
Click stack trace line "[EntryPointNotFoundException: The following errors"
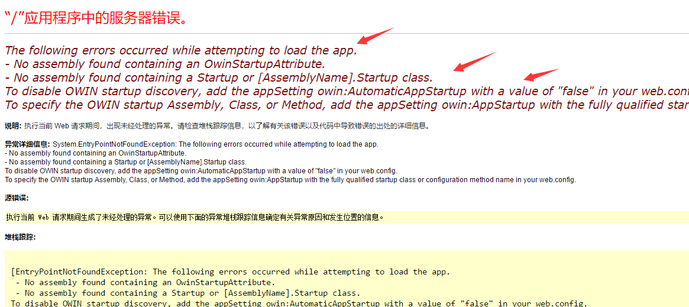[x=231, y=272]
